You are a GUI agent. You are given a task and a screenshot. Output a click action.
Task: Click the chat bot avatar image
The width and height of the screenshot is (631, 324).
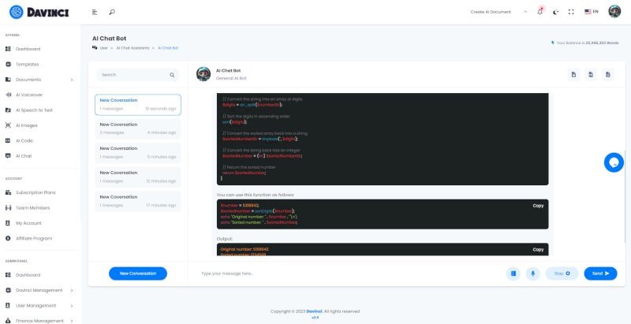point(203,74)
